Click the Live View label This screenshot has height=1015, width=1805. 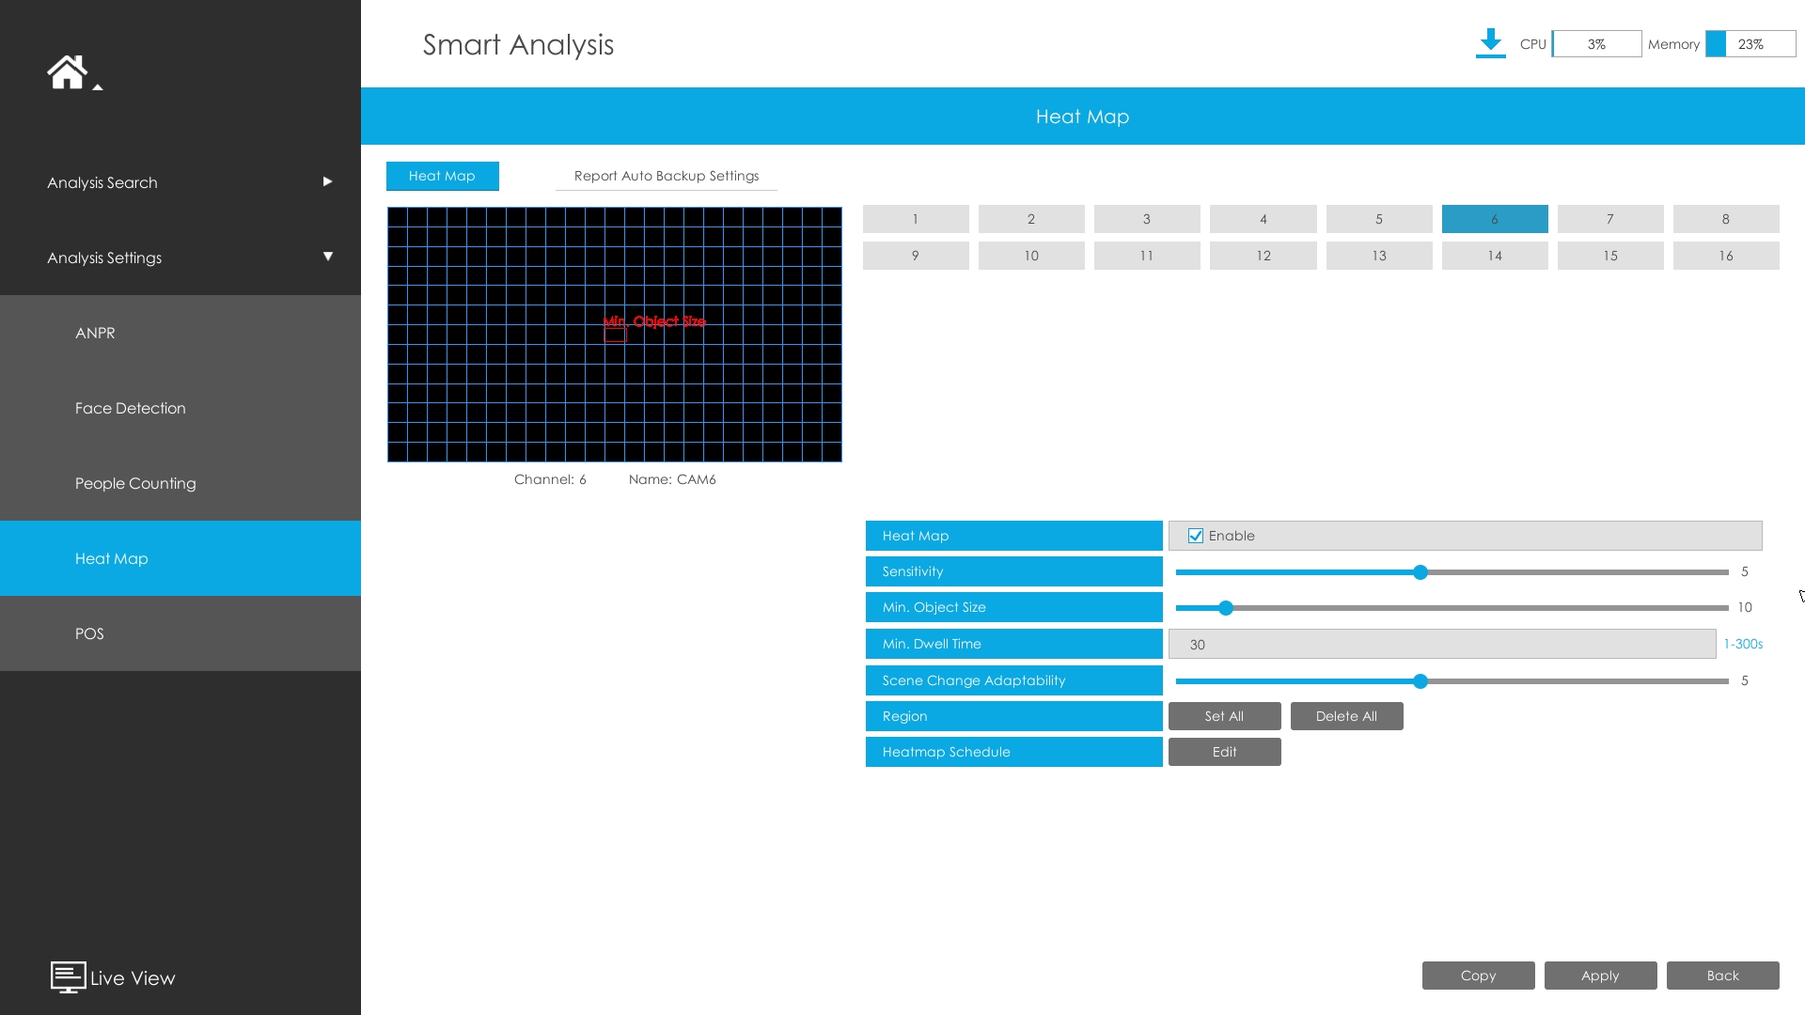(133, 978)
